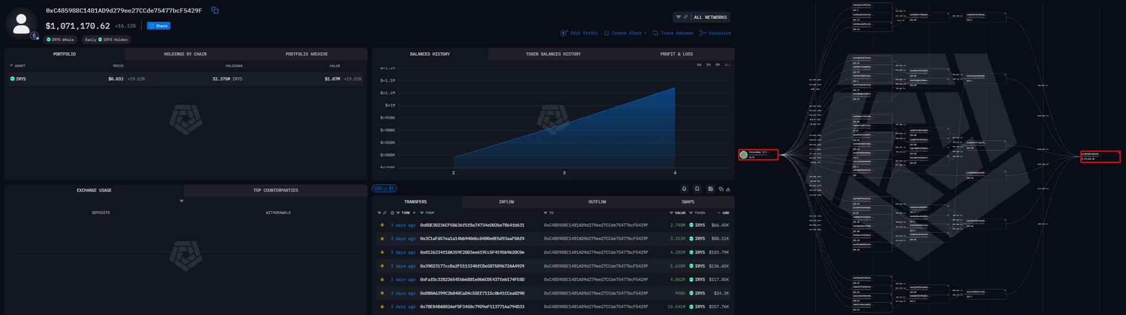Open the Profit & Loss tab
The image size is (1126, 315).
pos(676,54)
